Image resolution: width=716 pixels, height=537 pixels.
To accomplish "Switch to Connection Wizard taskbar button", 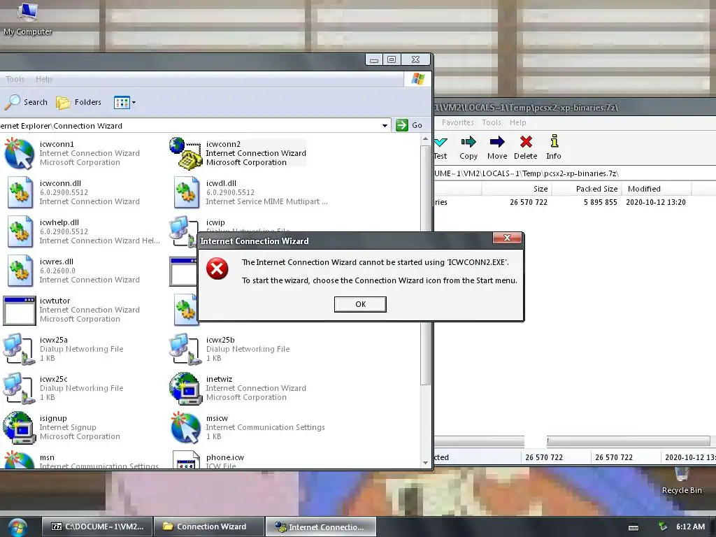I will tap(209, 527).
